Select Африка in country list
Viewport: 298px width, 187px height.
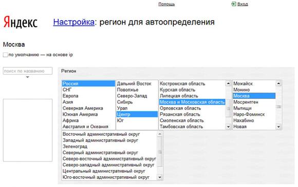coord(88,120)
